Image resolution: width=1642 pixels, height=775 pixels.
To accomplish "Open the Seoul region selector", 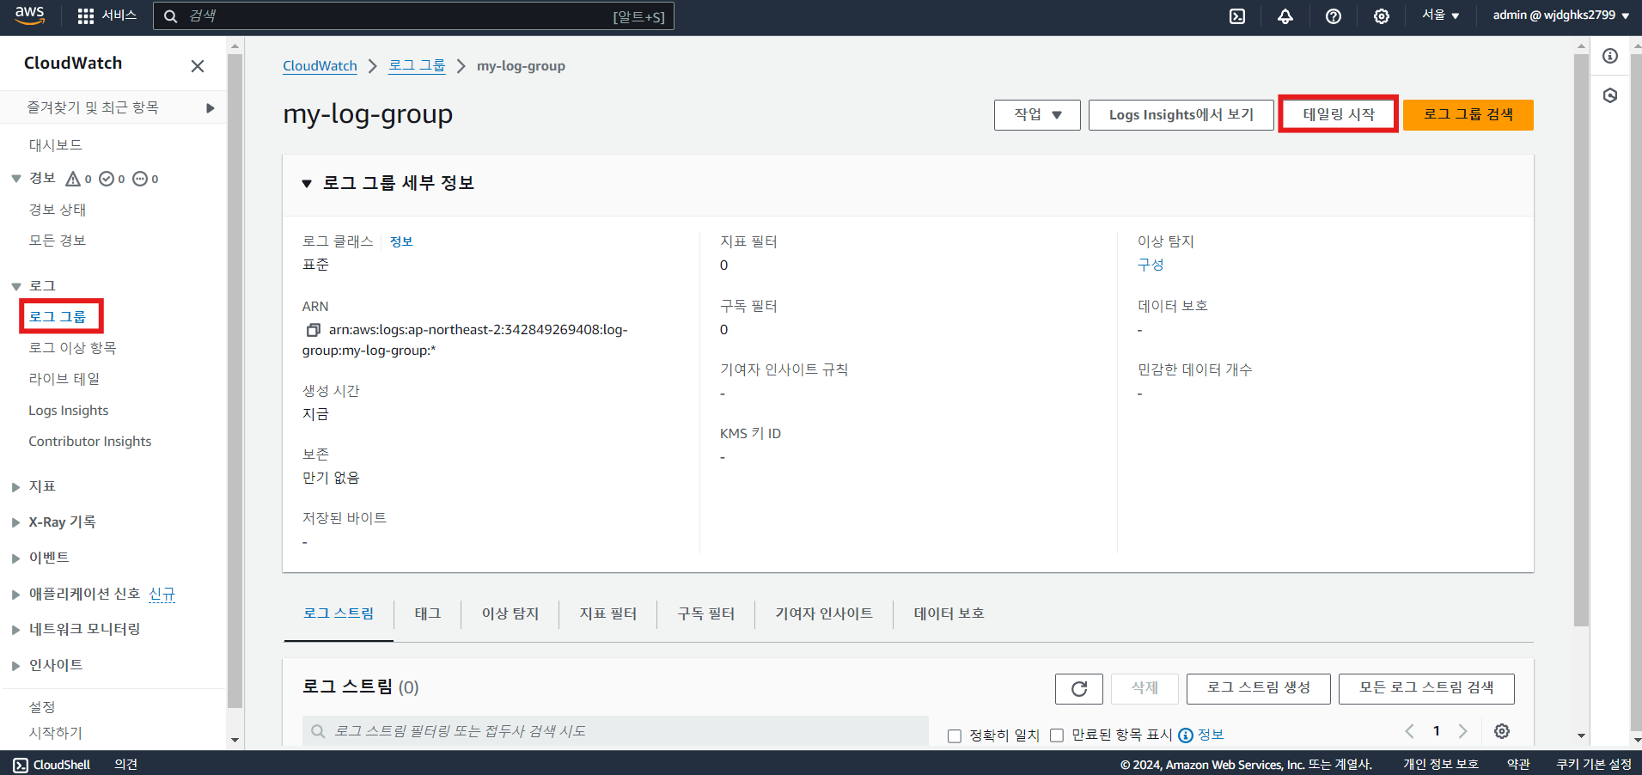I will pyautogui.click(x=1440, y=15).
